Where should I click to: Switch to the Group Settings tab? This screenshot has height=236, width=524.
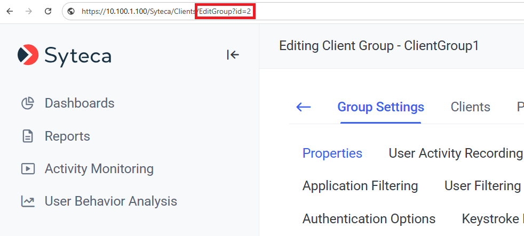(x=380, y=107)
